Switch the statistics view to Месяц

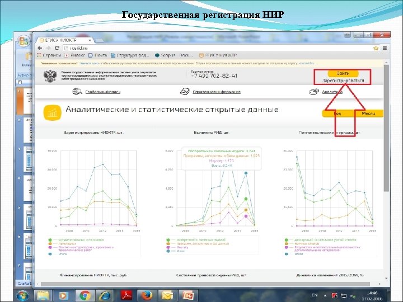click(x=368, y=114)
